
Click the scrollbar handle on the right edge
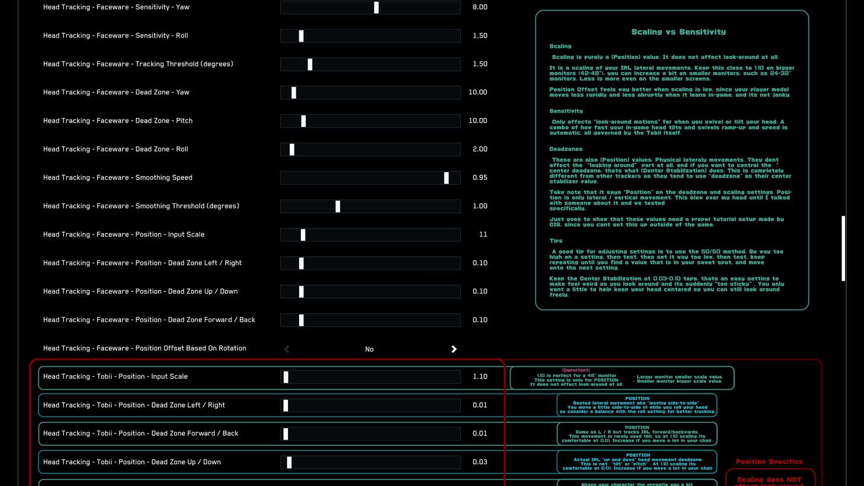843,248
